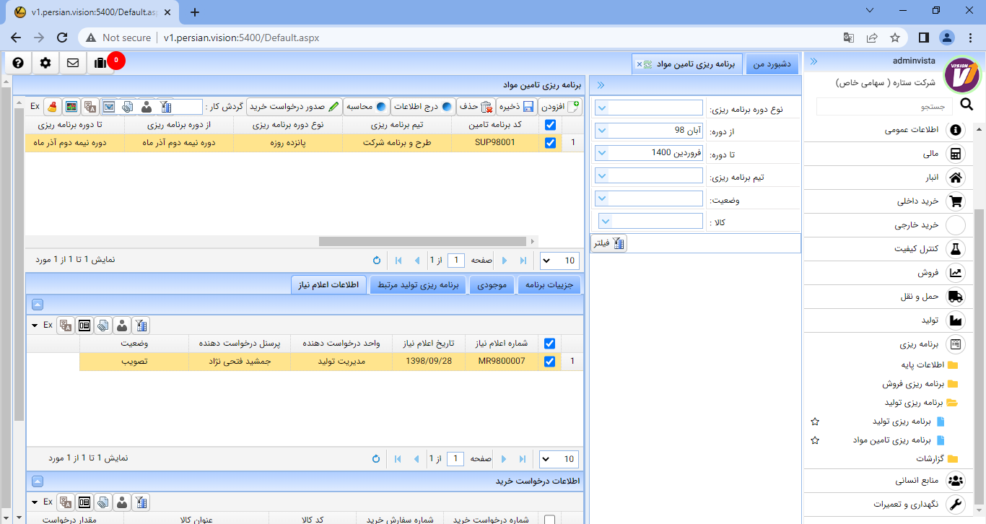Click the attachment paperclip icon in the need info toolbar
The height and width of the screenshot is (524, 986).
tap(103, 325)
